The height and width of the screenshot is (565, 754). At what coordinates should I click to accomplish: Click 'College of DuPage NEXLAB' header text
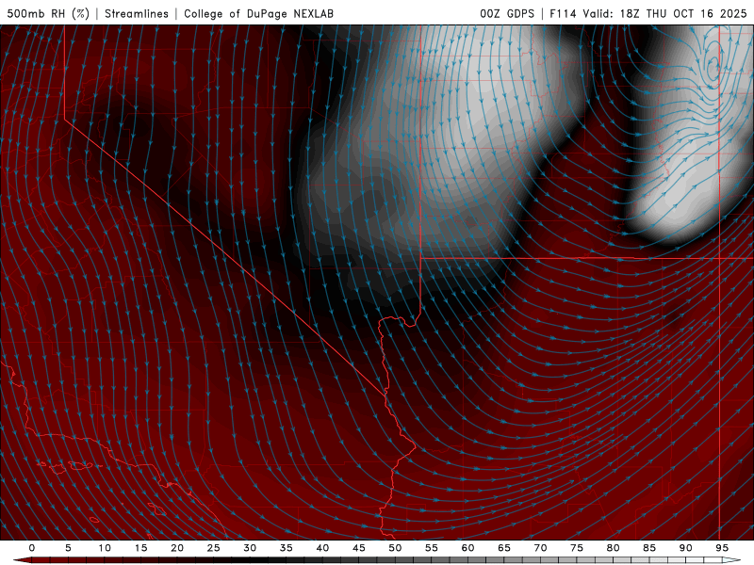tap(258, 13)
